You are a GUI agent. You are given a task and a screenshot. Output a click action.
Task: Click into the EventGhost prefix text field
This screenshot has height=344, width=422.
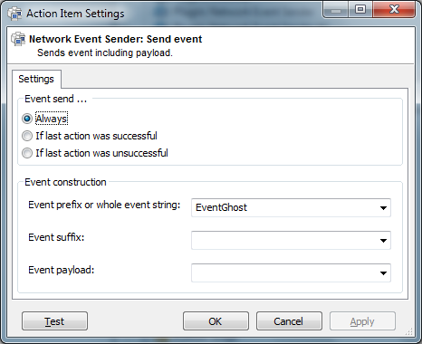284,208
